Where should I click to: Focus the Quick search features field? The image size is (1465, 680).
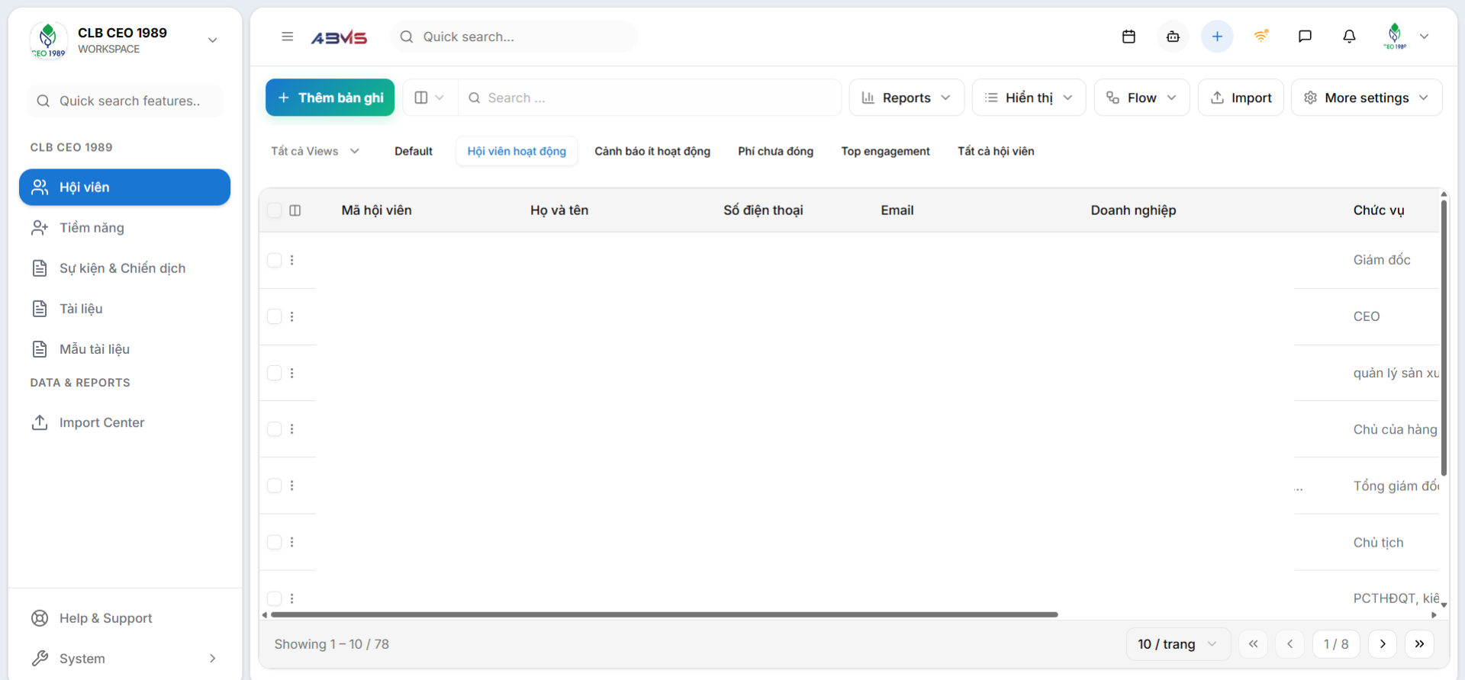click(x=126, y=101)
